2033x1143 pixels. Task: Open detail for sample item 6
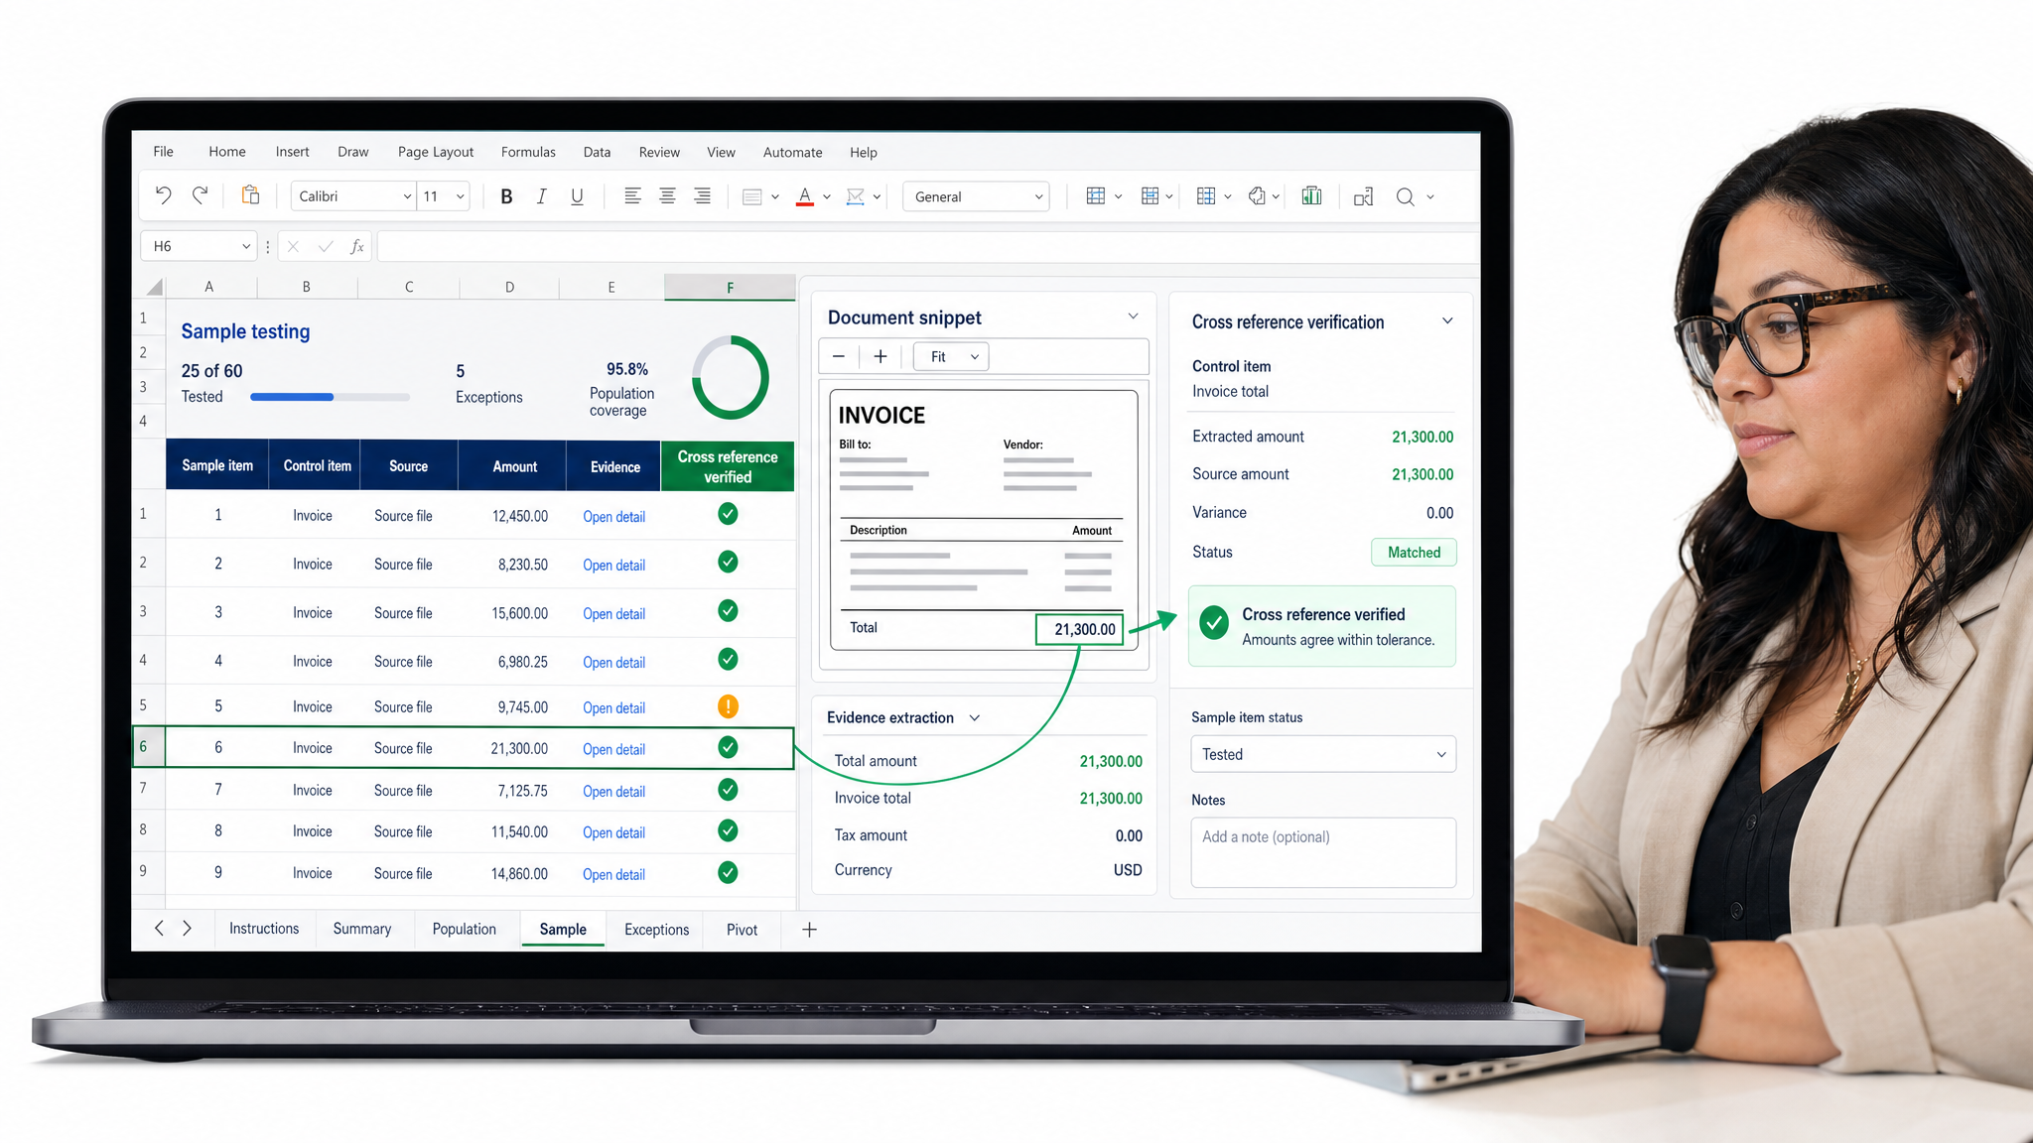(x=613, y=750)
